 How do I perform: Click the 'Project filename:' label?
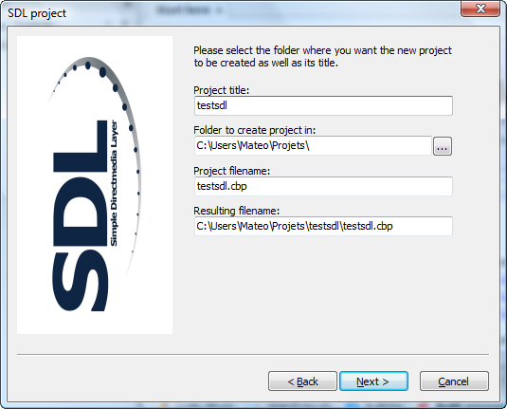pyautogui.click(x=231, y=171)
